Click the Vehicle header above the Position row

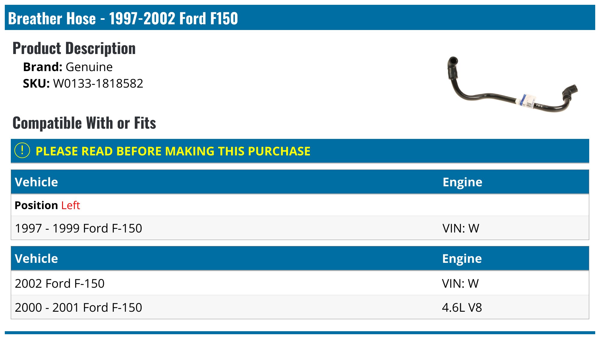coord(36,182)
